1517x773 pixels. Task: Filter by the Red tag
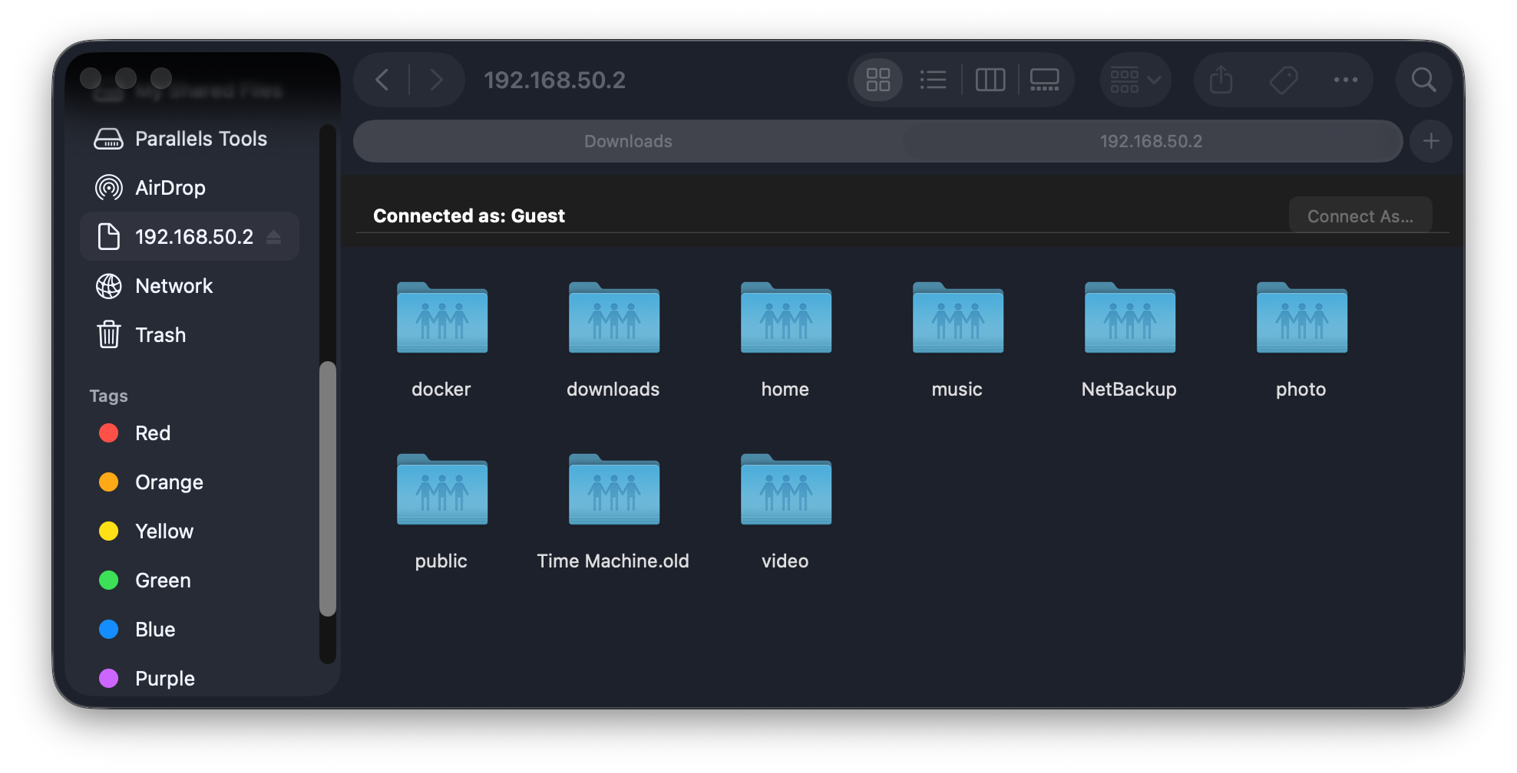190,433
